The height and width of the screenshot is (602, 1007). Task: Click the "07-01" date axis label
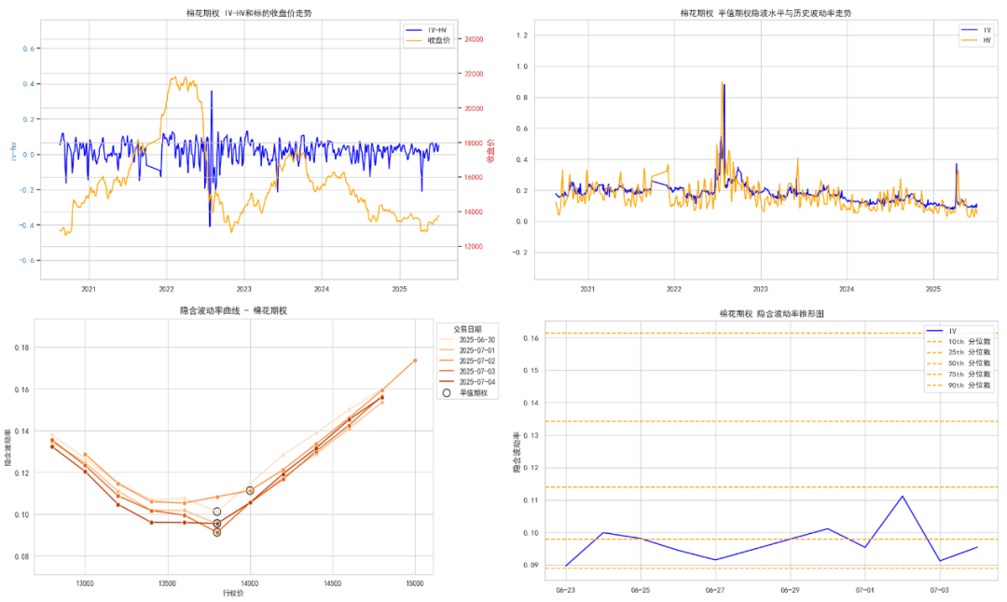[x=864, y=590]
